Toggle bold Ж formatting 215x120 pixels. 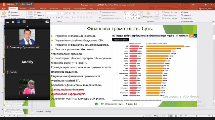(x=47, y=17)
